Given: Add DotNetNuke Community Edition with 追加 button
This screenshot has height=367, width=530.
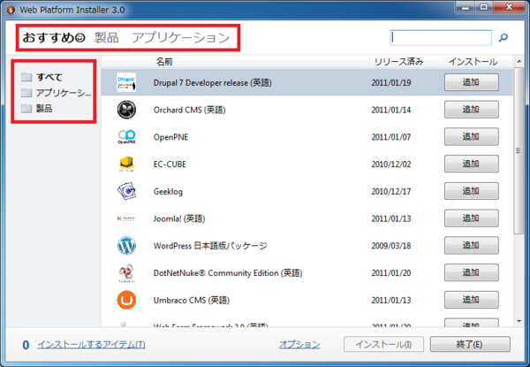Looking at the screenshot, I should coord(471,272).
